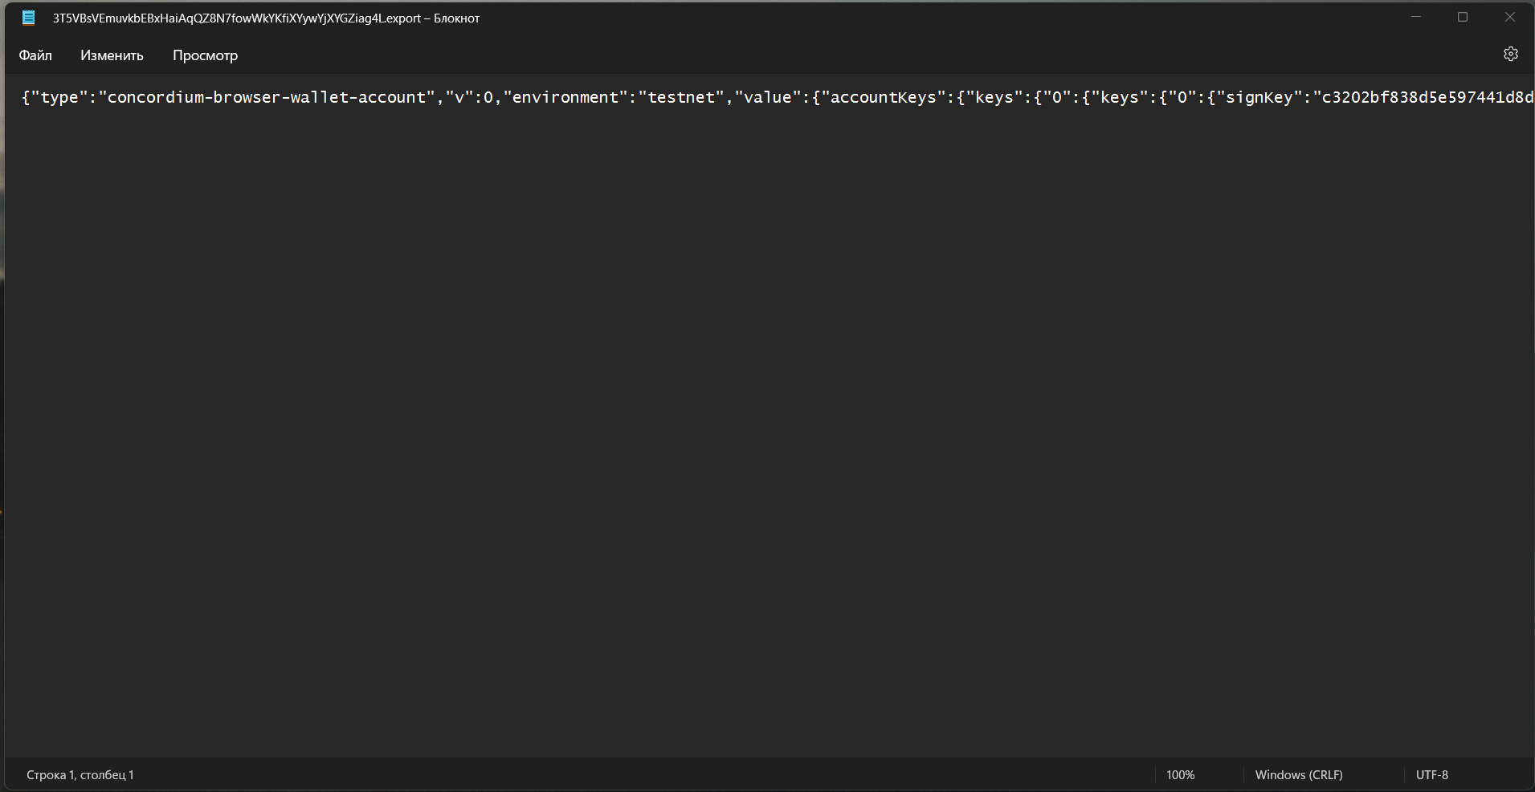
Task: Open the Изменить menu
Action: click(112, 55)
